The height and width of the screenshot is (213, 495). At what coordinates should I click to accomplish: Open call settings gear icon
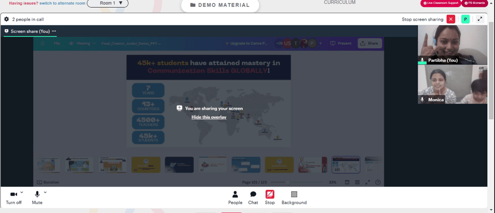pos(6,19)
